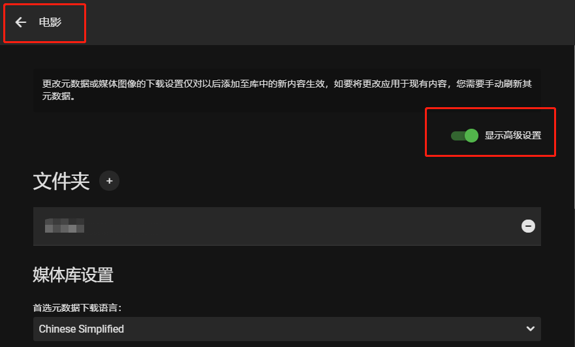Go back using the left arrow icon
This screenshot has height=347, width=575.
[20, 22]
